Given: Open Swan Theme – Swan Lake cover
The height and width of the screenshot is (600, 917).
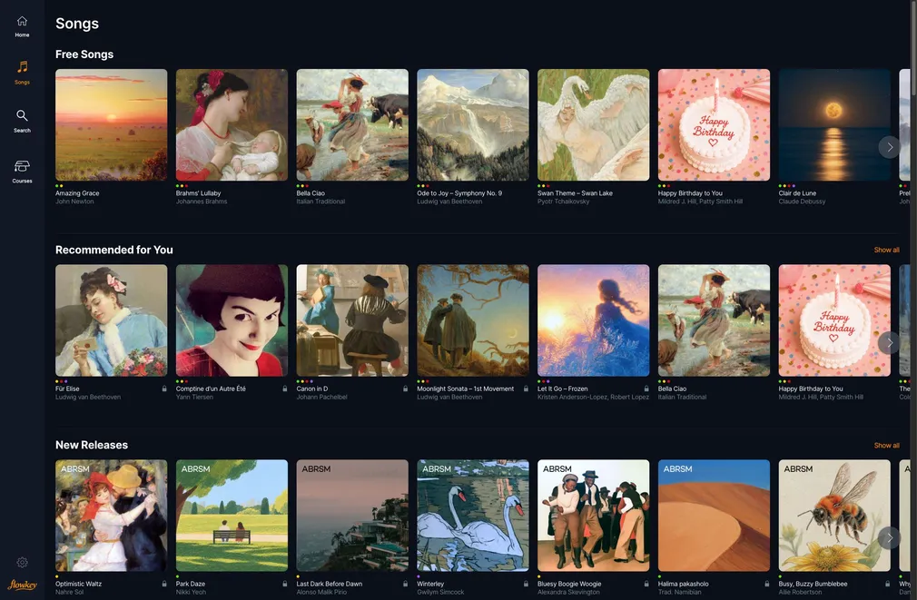Looking at the screenshot, I should tap(593, 124).
